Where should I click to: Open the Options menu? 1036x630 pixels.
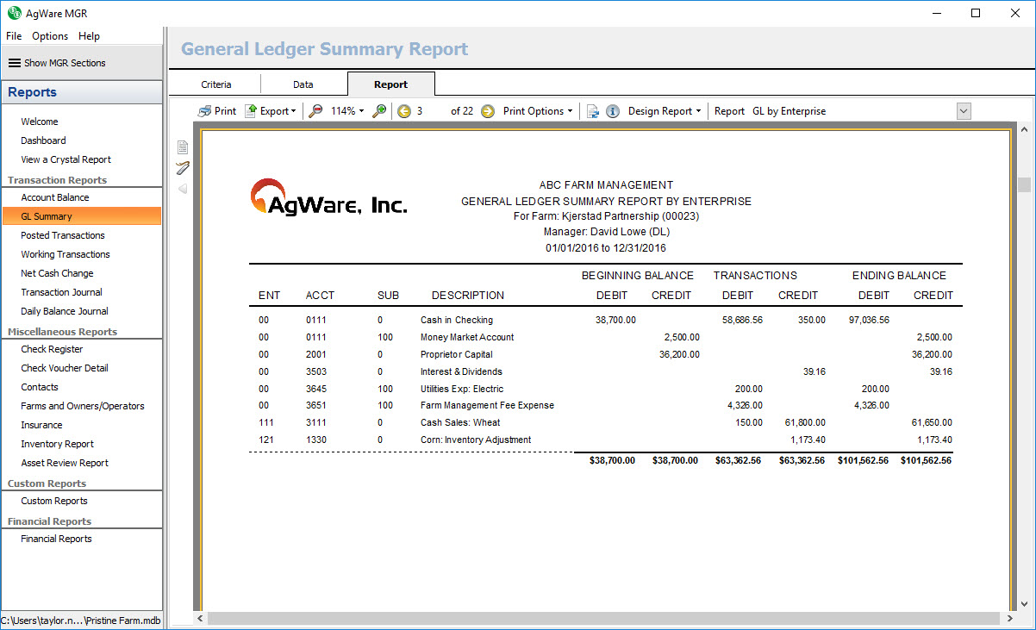(50, 36)
